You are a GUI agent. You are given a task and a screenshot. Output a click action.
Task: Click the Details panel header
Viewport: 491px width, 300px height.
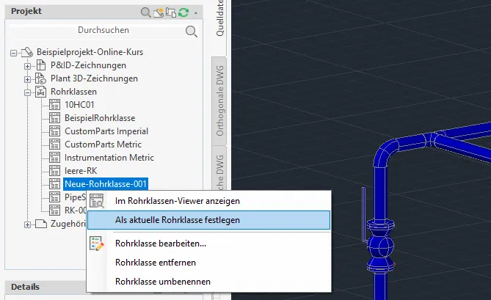(x=46, y=287)
